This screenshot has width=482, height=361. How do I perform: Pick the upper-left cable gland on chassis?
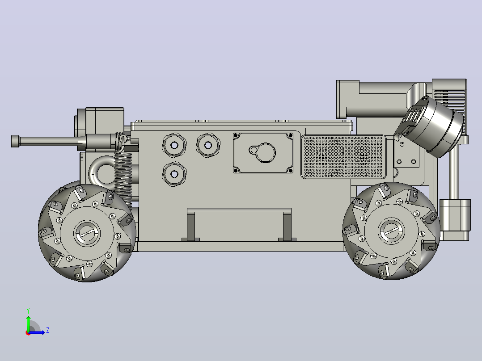174,145
